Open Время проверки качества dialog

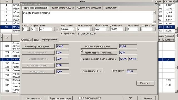99,52
